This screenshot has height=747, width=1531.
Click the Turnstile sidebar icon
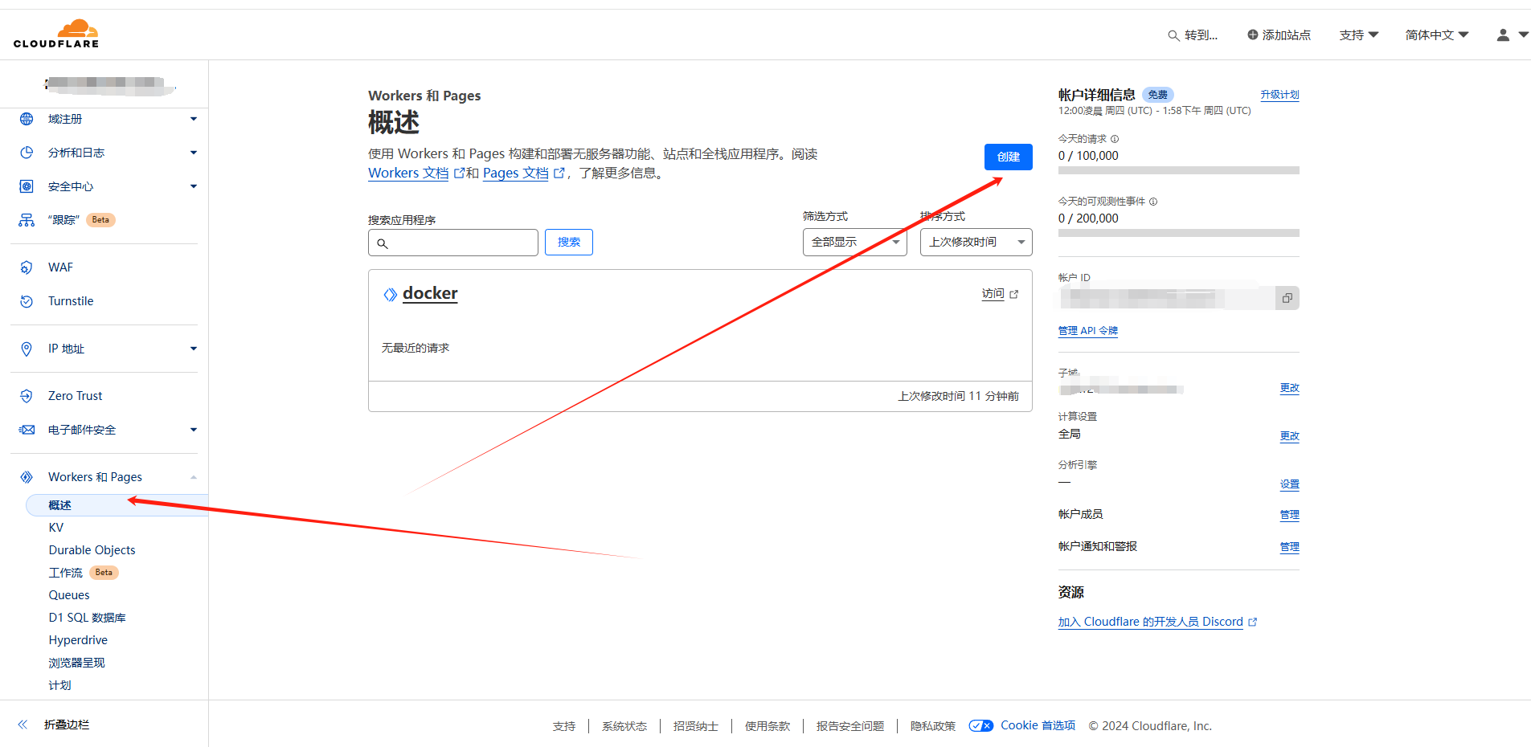(27, 301)
